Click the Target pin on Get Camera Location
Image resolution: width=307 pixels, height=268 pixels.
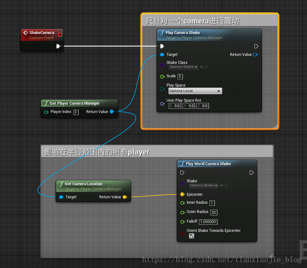point(61,197)
